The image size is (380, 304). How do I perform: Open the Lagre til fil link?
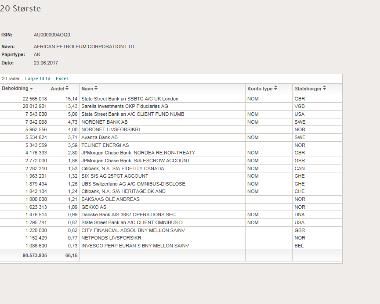[x=38, y=79]
